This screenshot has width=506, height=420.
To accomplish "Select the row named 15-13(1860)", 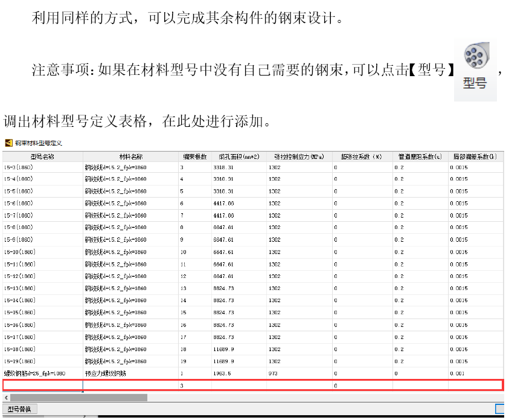I will pyautogui.click(x=253, y=288).
